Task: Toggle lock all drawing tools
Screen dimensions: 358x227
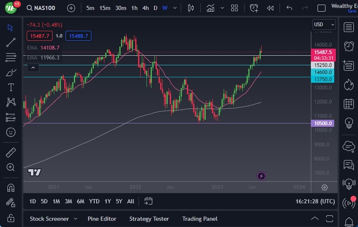Action: 11,217
